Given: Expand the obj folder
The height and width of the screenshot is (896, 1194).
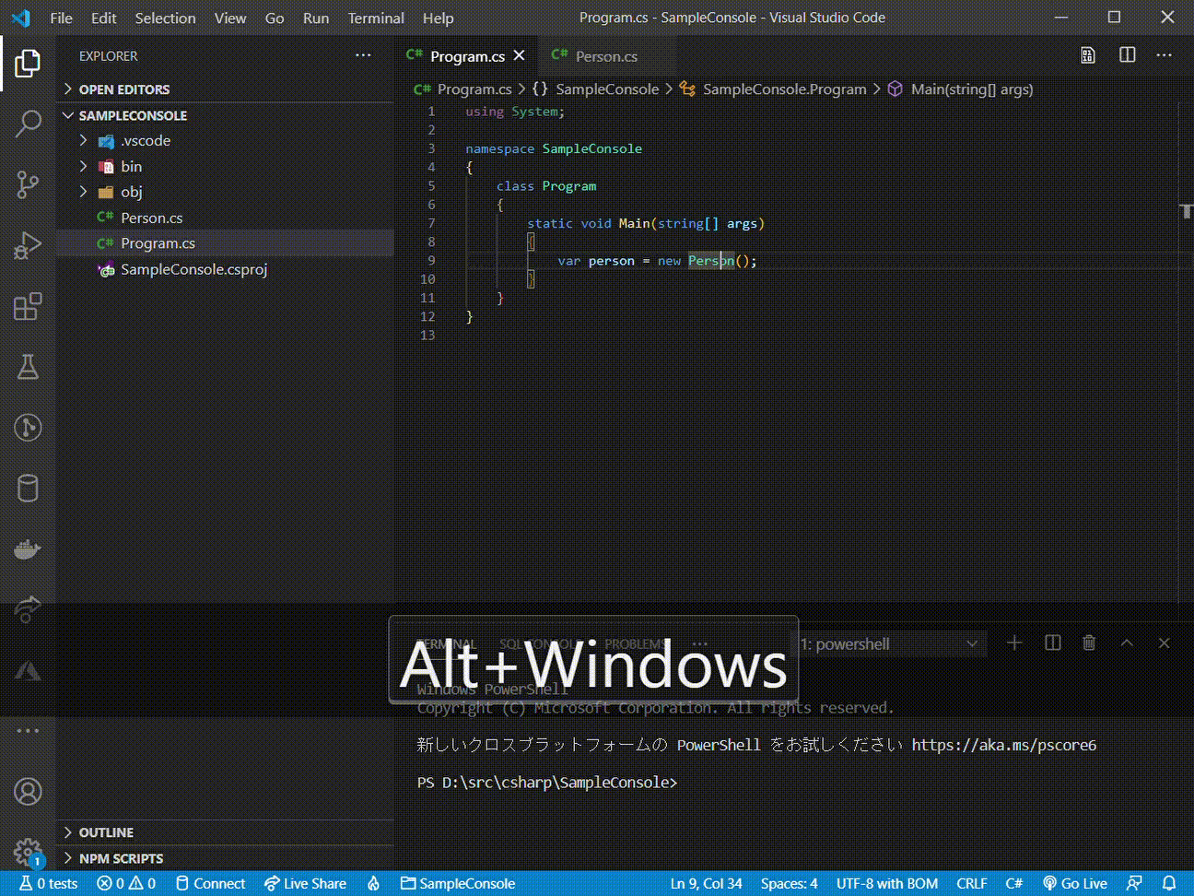Looking at the screenshot, I should (225, 192).
